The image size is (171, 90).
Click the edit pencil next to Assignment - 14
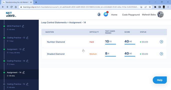click(24, 72)
